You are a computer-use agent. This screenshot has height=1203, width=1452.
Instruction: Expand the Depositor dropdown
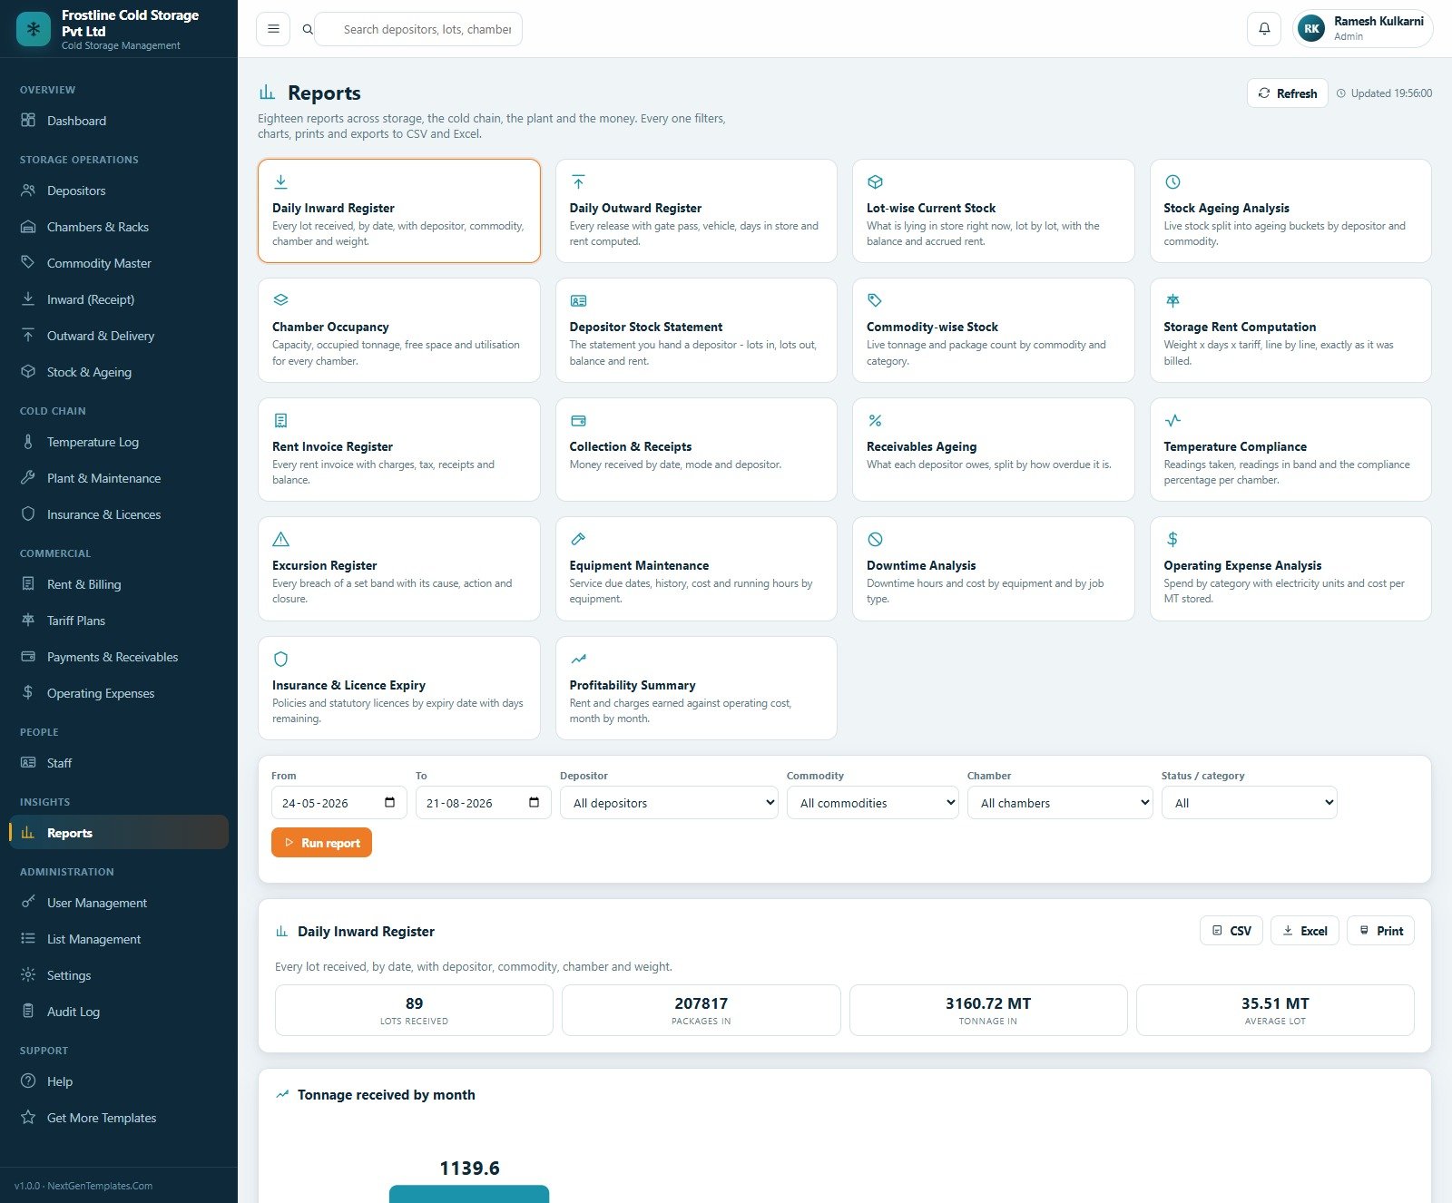669,803
